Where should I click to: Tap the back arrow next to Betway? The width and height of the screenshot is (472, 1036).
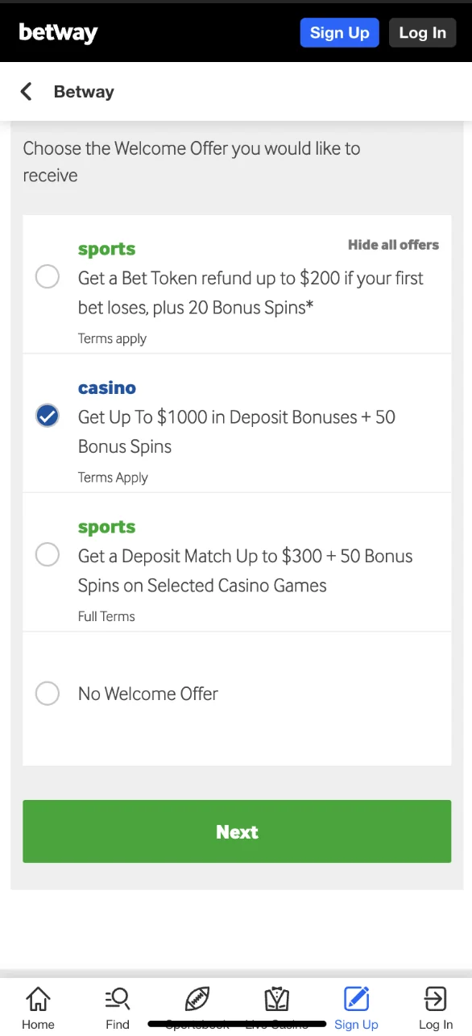point(26,91)
